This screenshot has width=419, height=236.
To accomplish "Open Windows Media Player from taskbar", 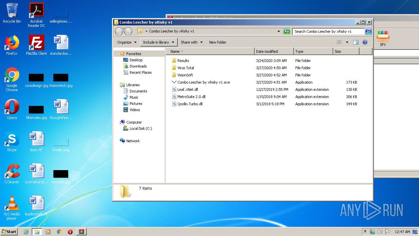I will (x=48, y=232).
